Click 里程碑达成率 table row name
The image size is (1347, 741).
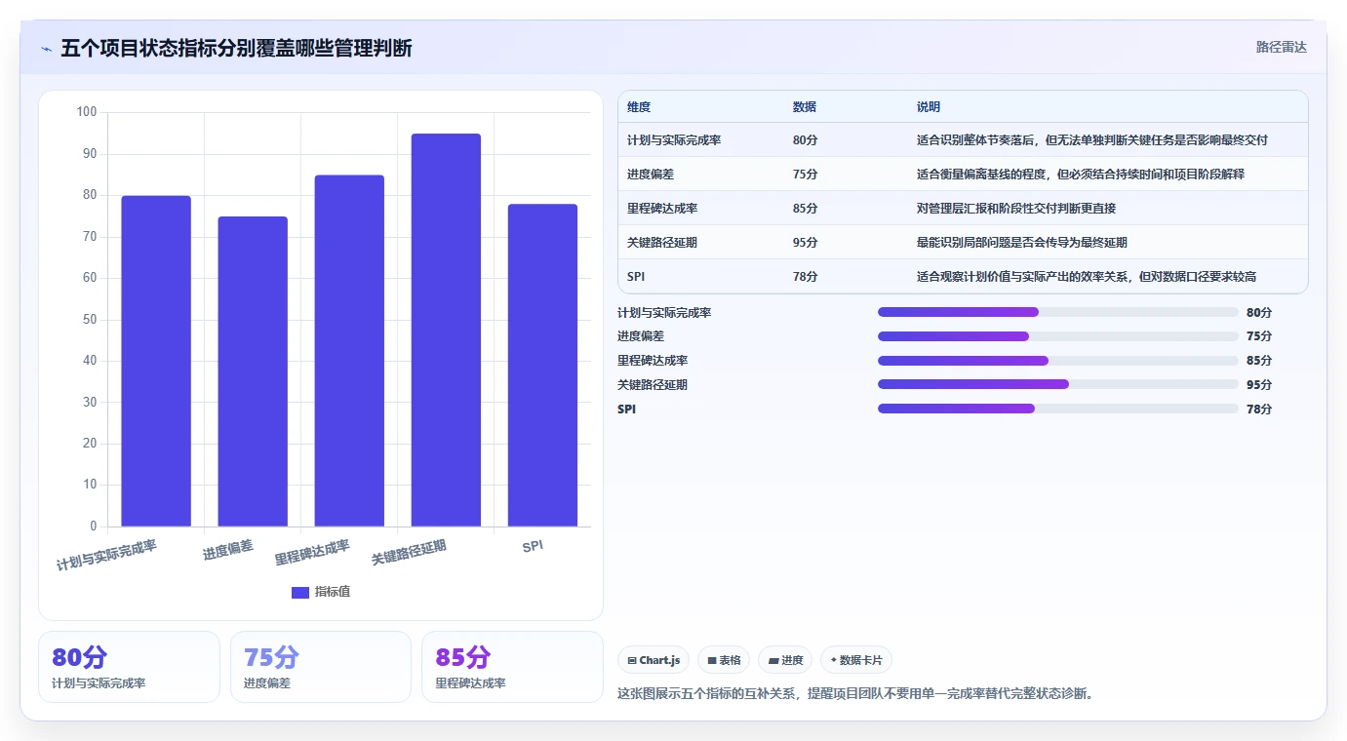point(662,209)
